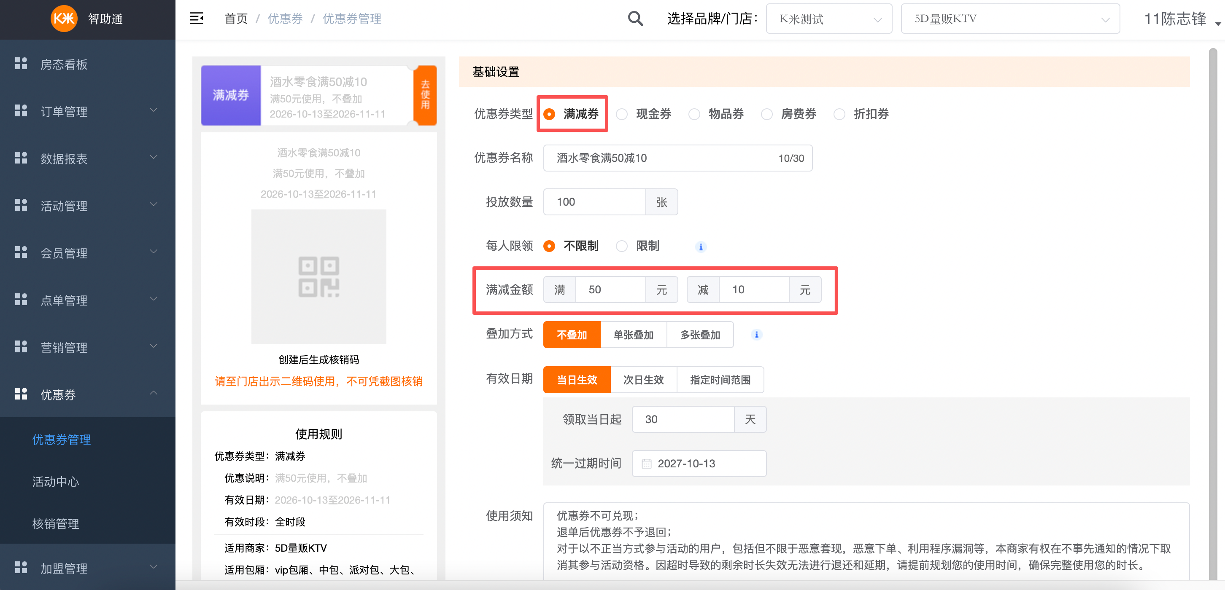
Task: Open the 5D量贩KTV store dropdown
Action: [x=1010, y=19]
